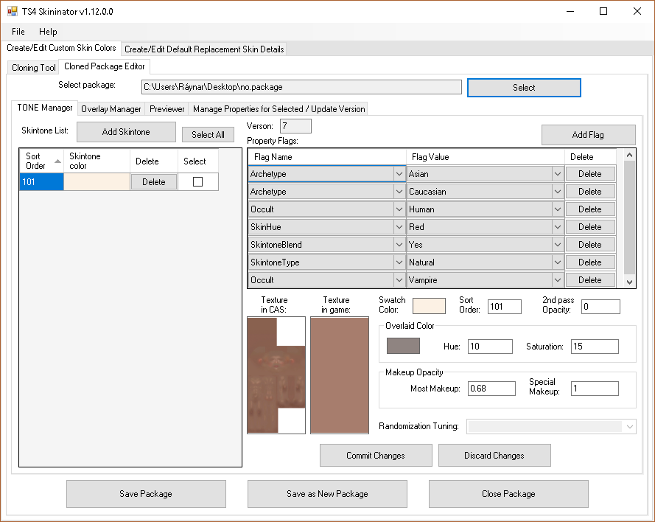Click the Save Package button
655x522 pixels.
[x=146, y=494]
